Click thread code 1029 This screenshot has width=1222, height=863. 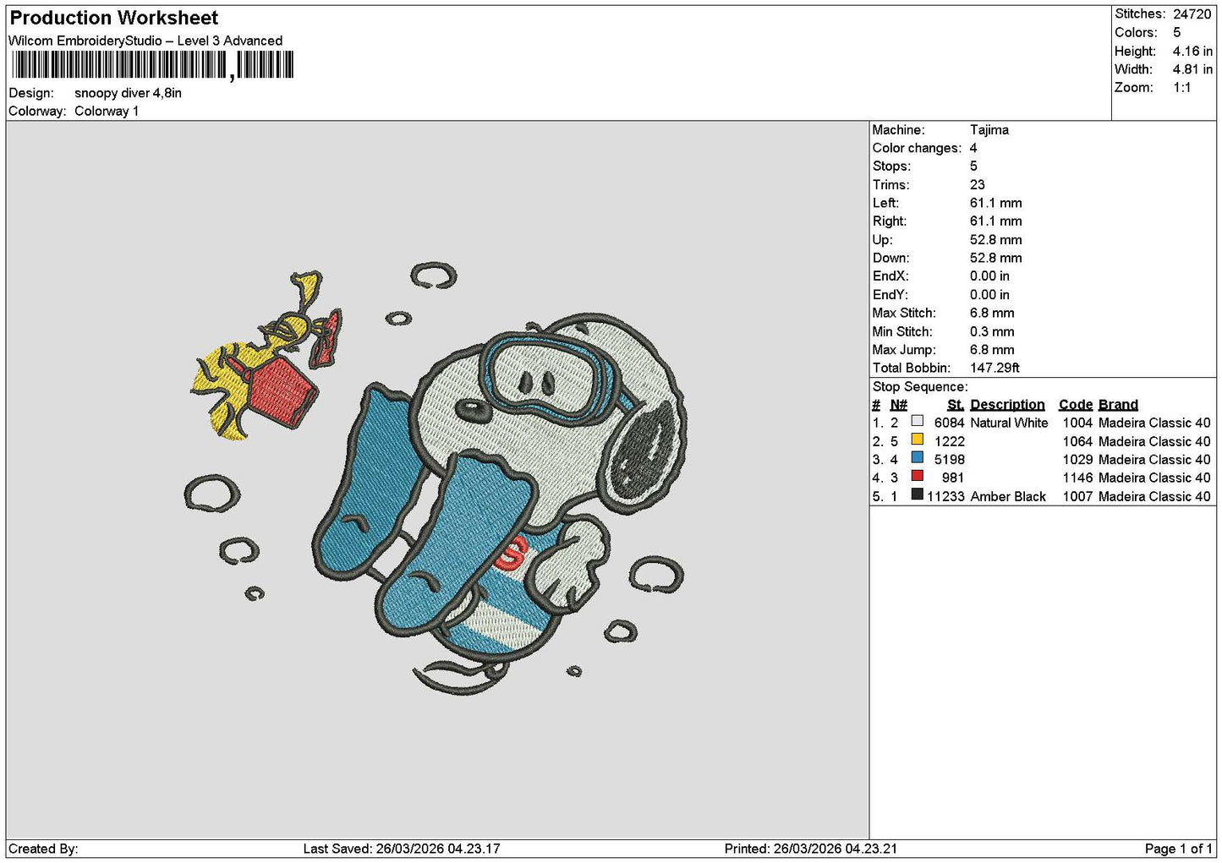click(1077, 460)
